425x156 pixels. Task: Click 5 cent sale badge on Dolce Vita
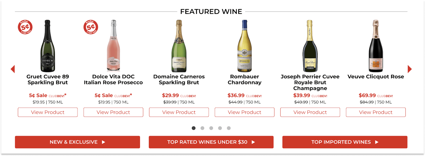coord(91,27)
